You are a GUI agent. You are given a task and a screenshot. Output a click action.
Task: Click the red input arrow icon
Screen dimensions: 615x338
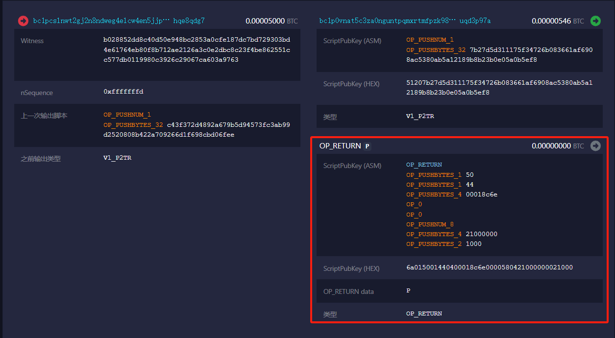23,21
